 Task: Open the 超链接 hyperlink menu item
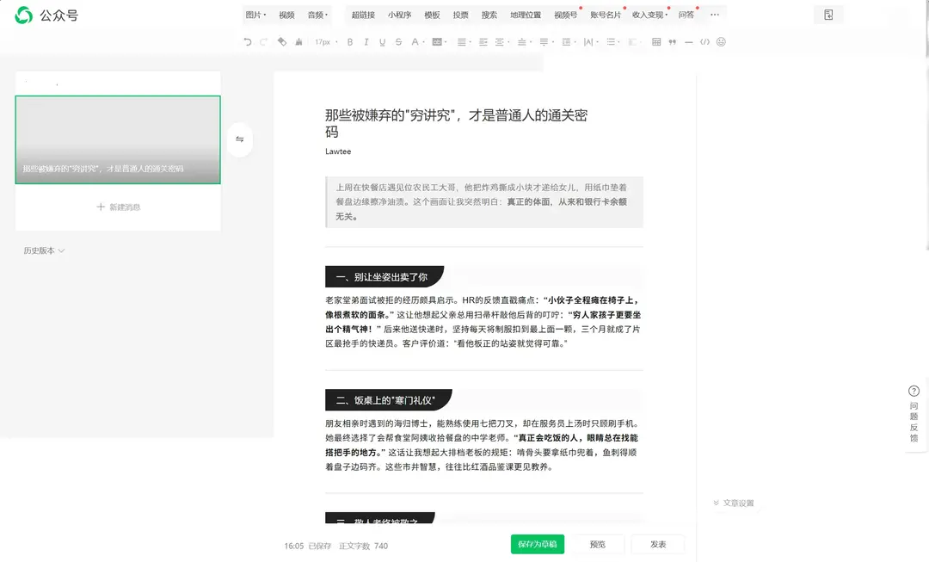click(363, 14)
